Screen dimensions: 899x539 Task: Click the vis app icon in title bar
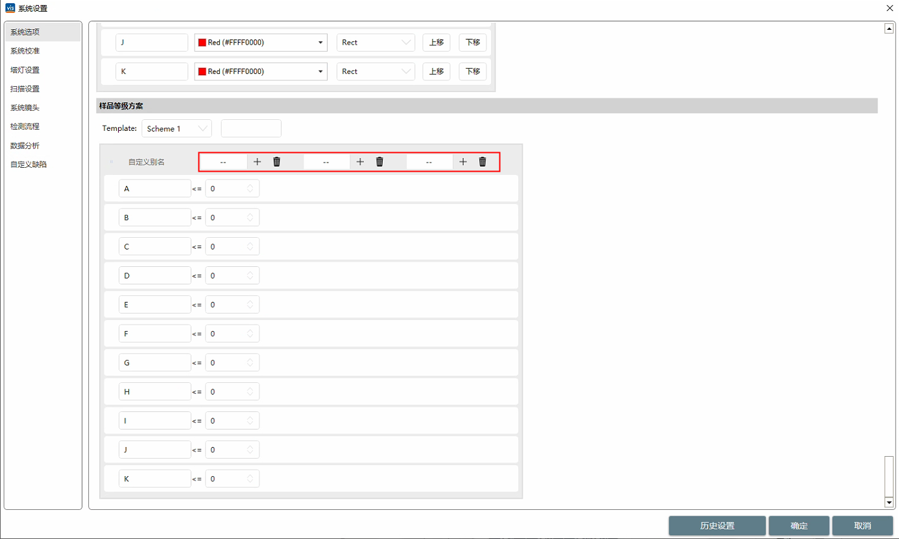(10, 8)
